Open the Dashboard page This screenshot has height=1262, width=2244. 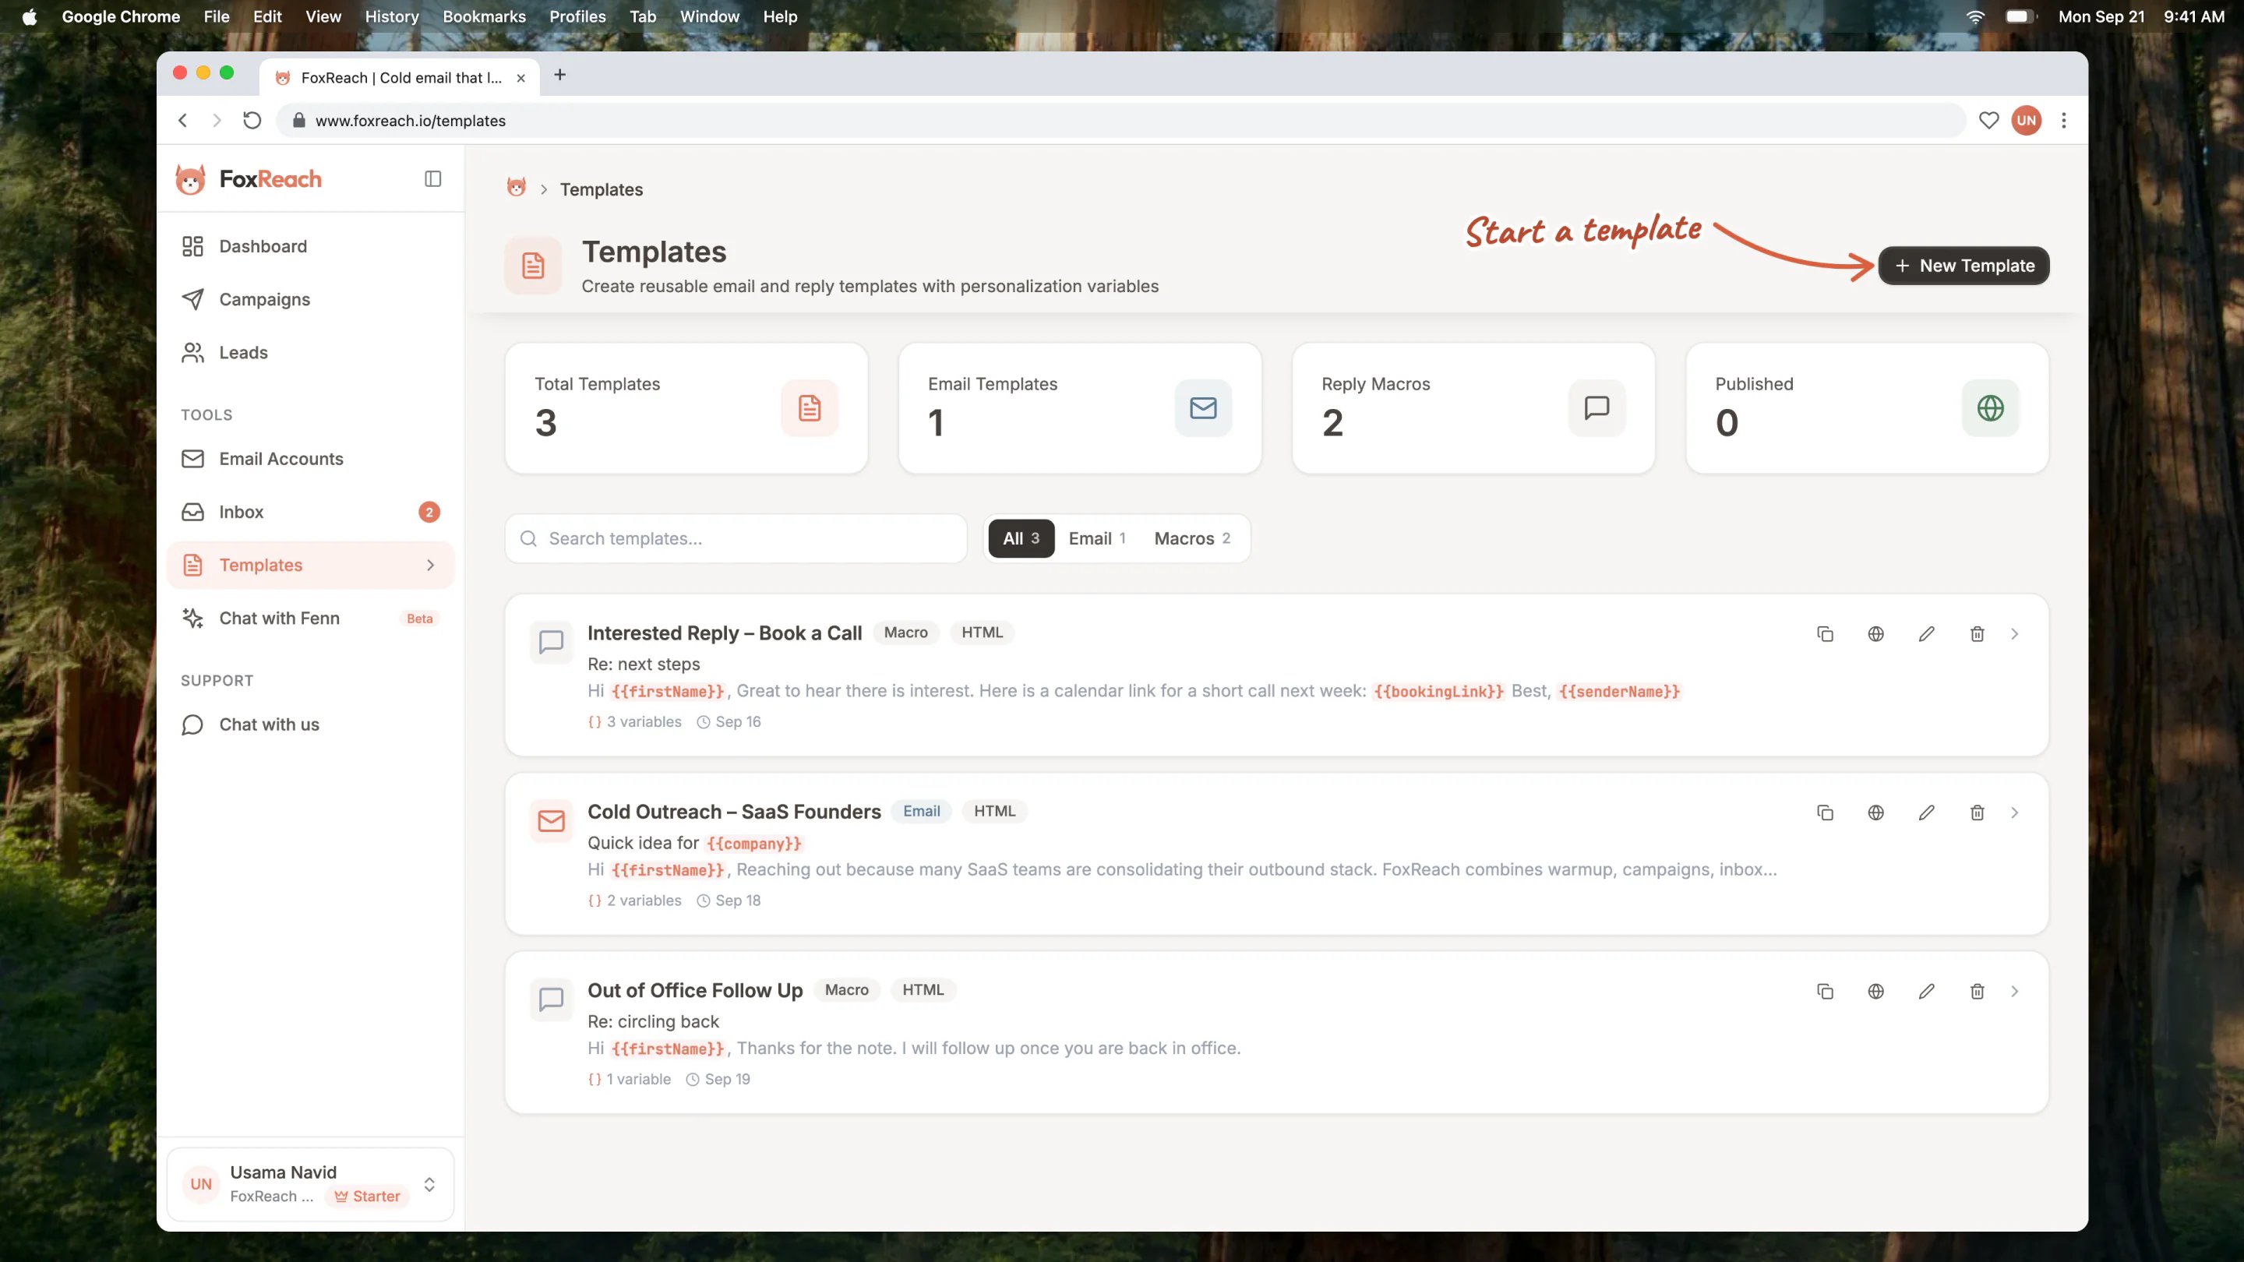click(x=310, y=246)
